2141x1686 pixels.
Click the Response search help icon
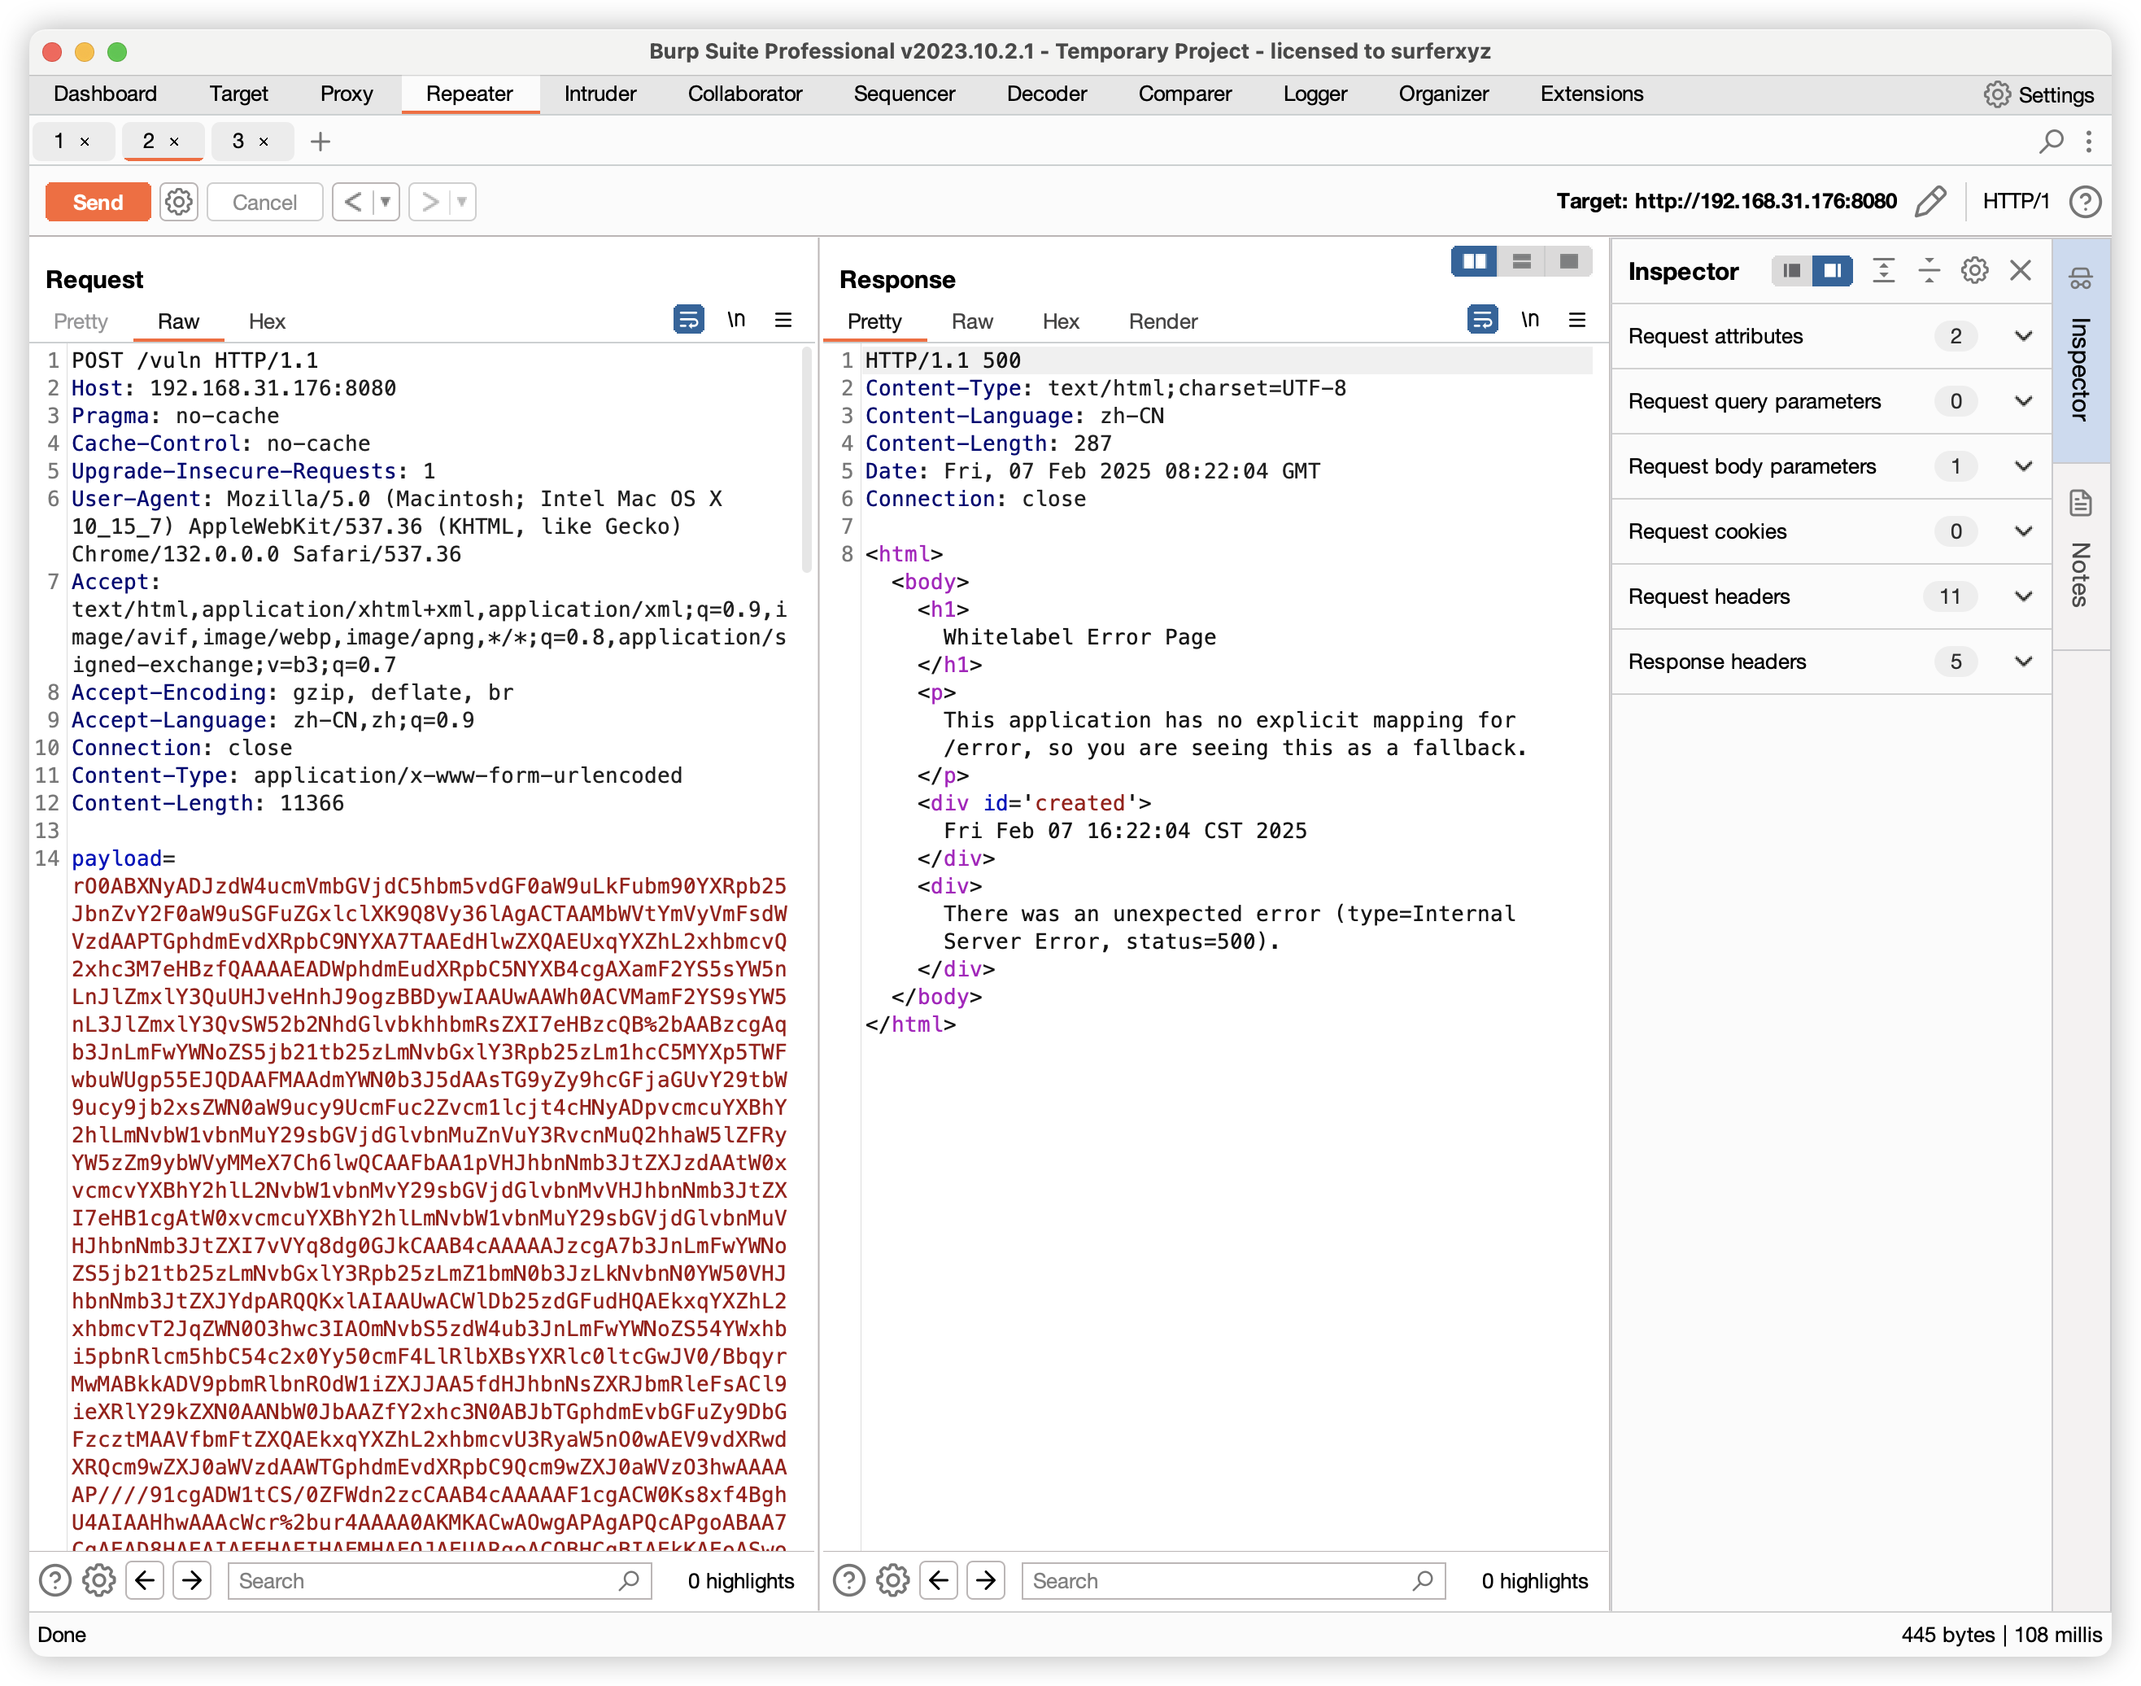848,1581
